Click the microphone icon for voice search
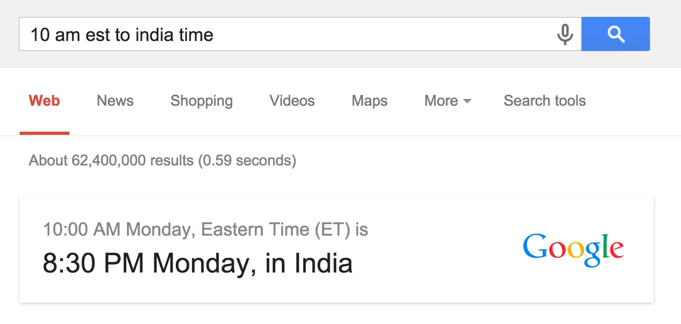681x324 pixels. click(x=565, y=34)
